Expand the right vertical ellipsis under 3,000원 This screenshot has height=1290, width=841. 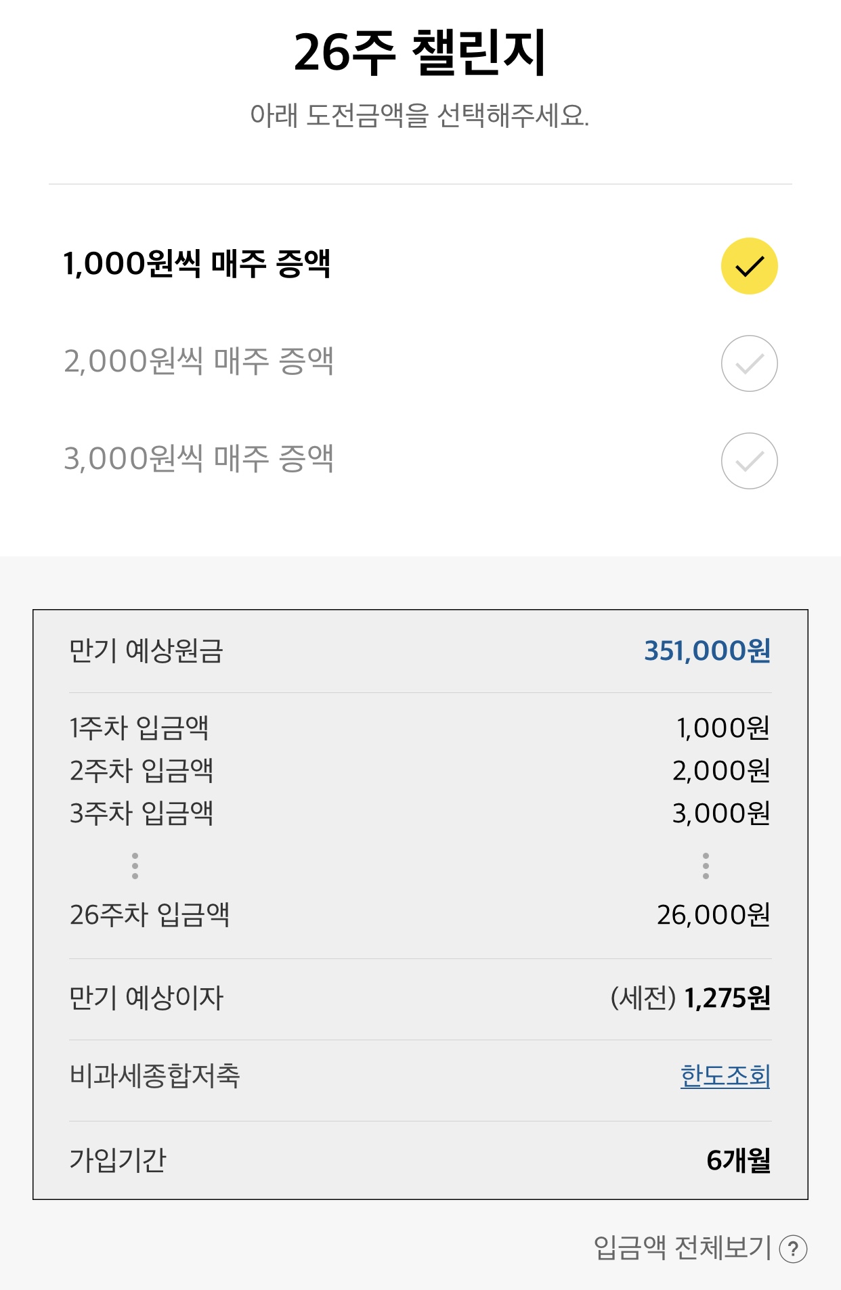[706, 866]
